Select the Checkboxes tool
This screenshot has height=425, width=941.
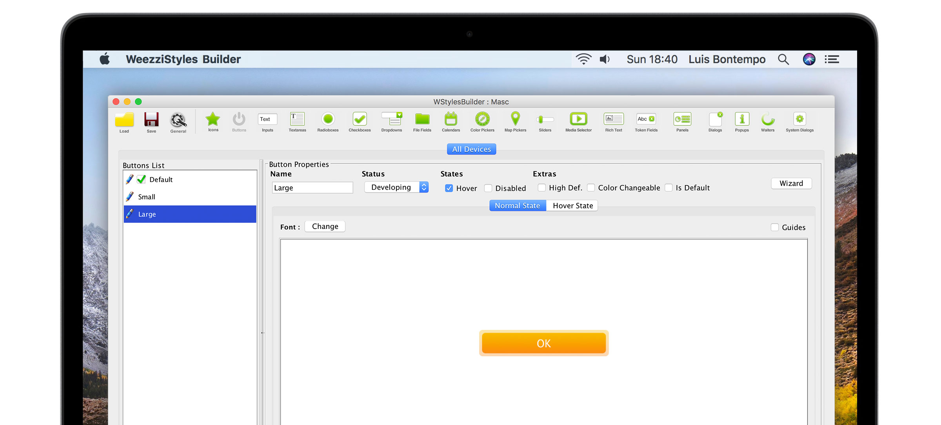pos(360,122)
